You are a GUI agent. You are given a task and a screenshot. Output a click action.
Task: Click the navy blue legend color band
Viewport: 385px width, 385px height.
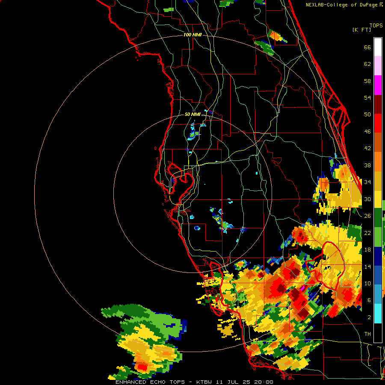pos(378,256)
